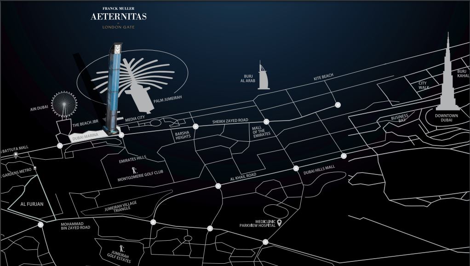Click the Media City label

(135, 119)
